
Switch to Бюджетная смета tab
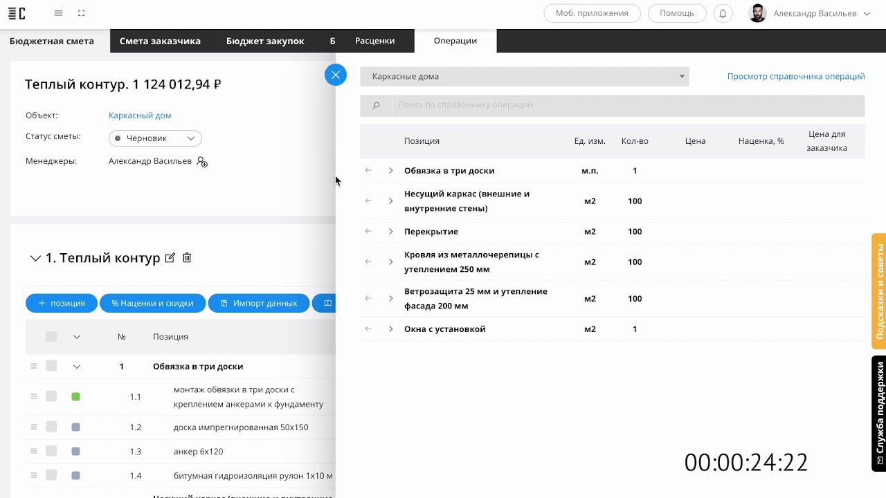[51, 41]
